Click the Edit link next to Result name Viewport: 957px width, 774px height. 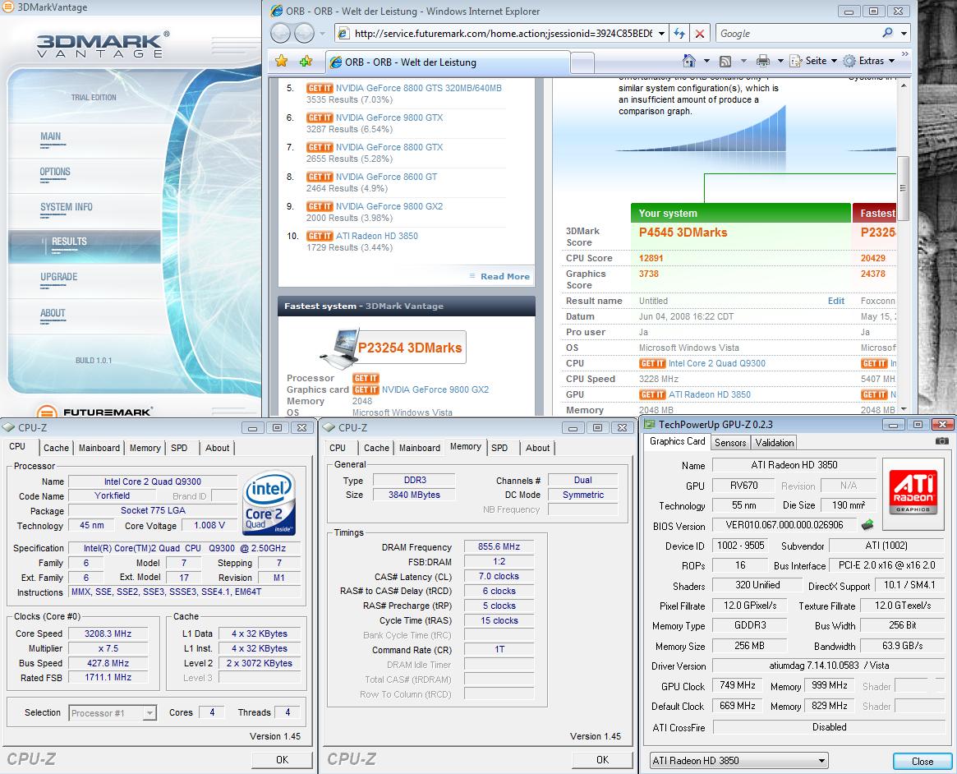[836, 301]
